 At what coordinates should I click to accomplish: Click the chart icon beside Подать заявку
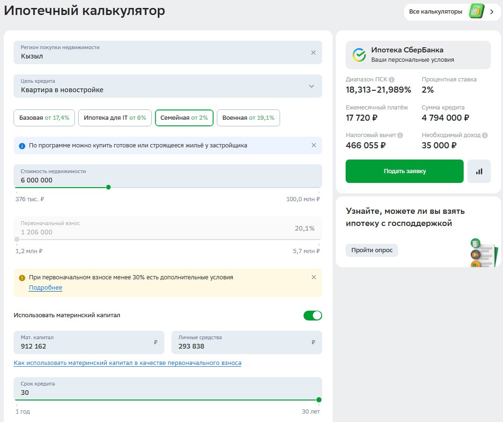(479, 171)
